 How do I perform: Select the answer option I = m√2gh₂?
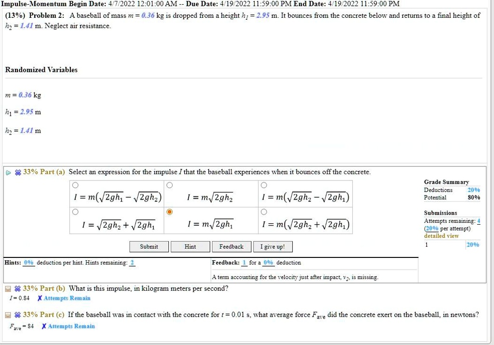pyautogui.click(x=169, y=184)
